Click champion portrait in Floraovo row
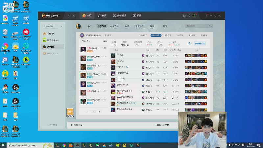This screenshot has width=263, height=148. (x=113, y=80)
